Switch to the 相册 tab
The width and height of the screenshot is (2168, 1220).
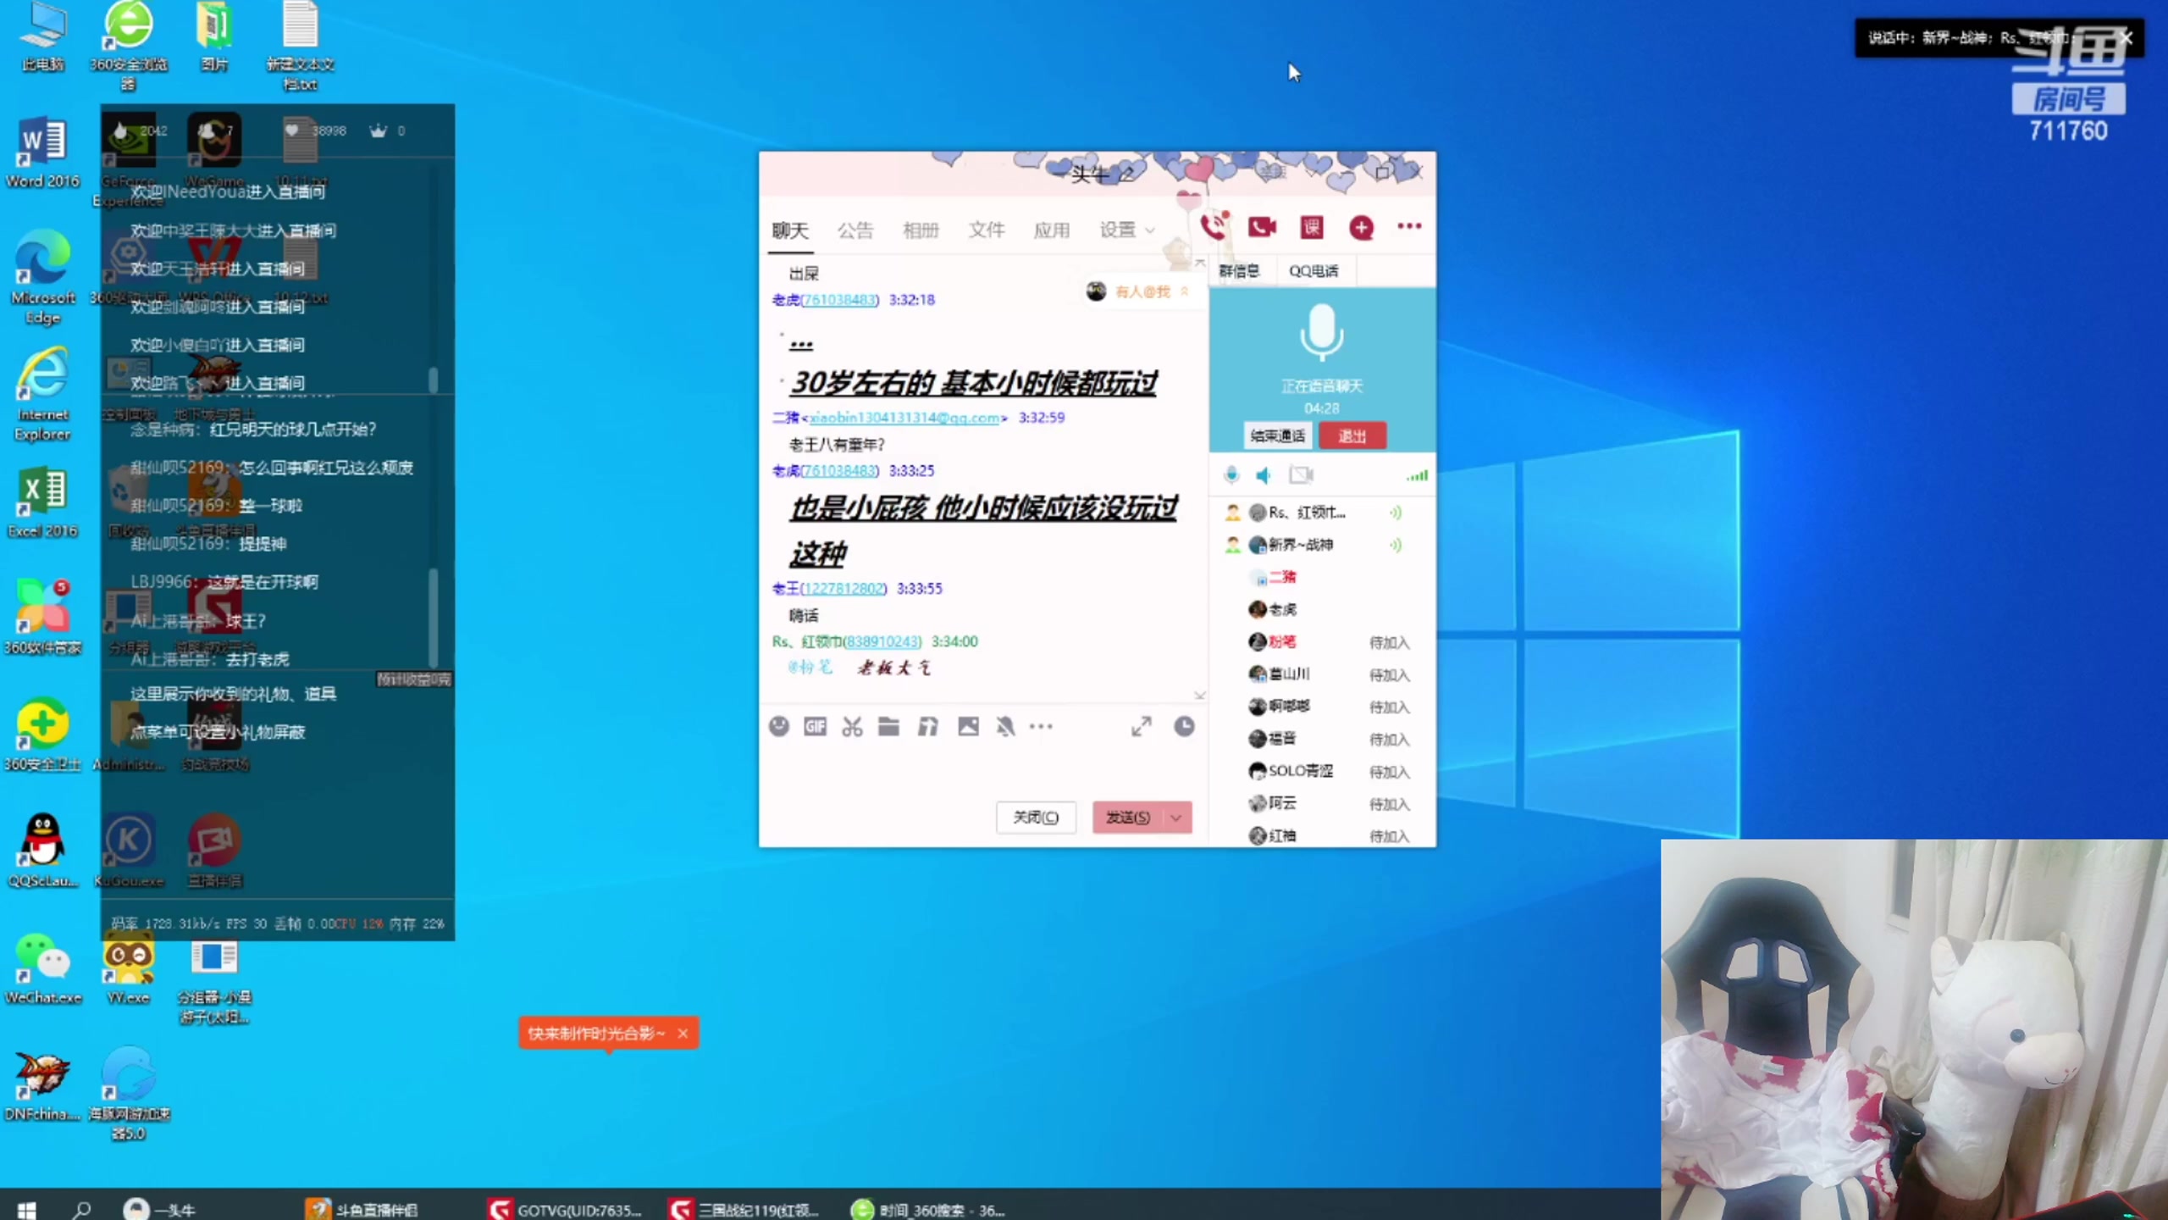click(x=921, y=230)
